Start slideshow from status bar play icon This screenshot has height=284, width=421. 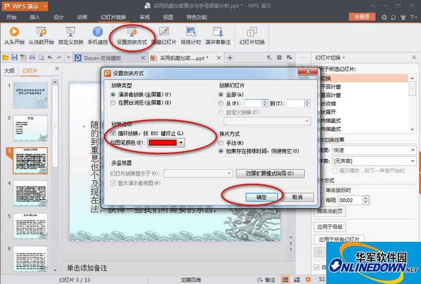coord(308,280)
